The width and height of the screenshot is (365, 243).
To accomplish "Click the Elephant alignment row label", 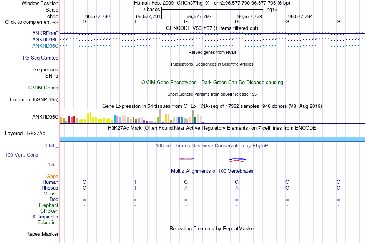I will tap(48, 205).
